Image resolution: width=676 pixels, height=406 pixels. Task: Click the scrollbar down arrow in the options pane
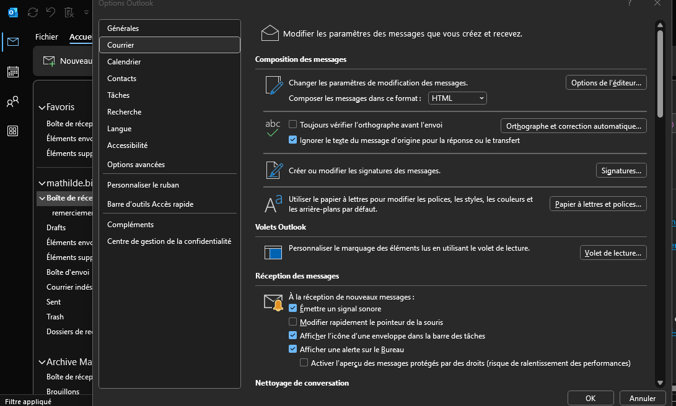pos(660,382)
